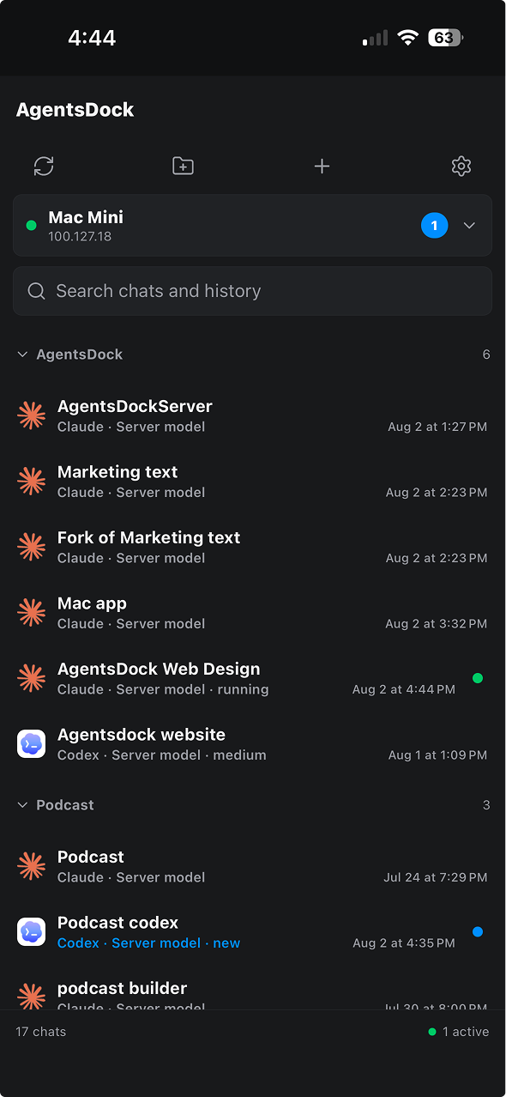506x1097 pixels.
Task: Open the Agentsdock website chat
Action: (x=252, y=744)
